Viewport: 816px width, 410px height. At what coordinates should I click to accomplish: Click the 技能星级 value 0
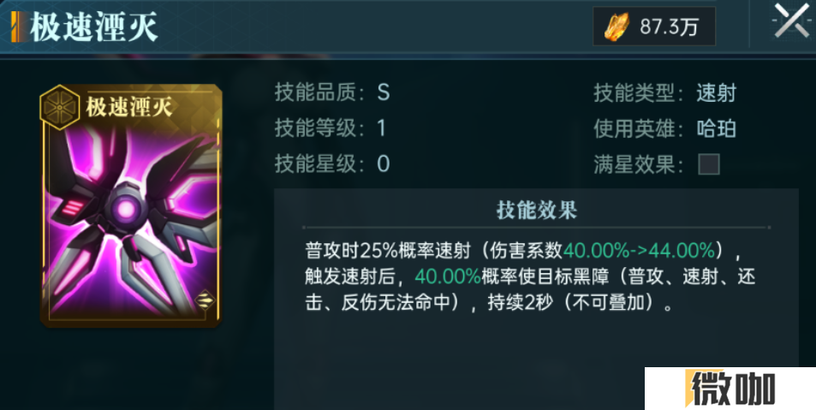[384, 164]
